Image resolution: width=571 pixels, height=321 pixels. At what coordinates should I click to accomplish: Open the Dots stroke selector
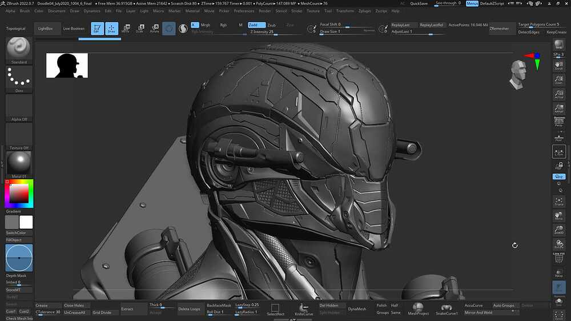pos(19,79)
